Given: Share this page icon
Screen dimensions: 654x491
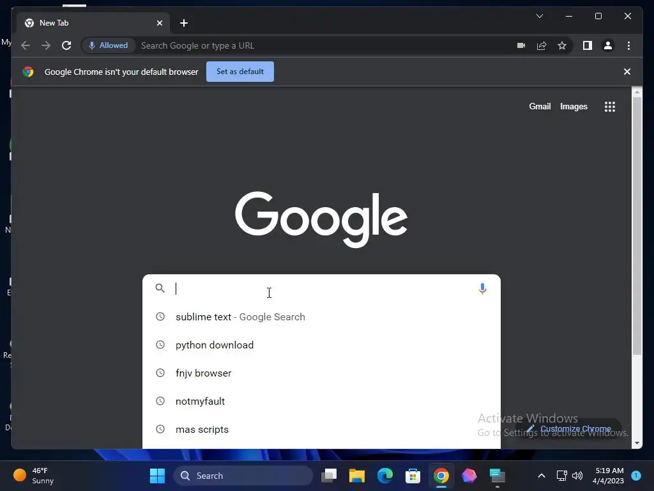Looking at the screenshot, I should pos(542,45).
